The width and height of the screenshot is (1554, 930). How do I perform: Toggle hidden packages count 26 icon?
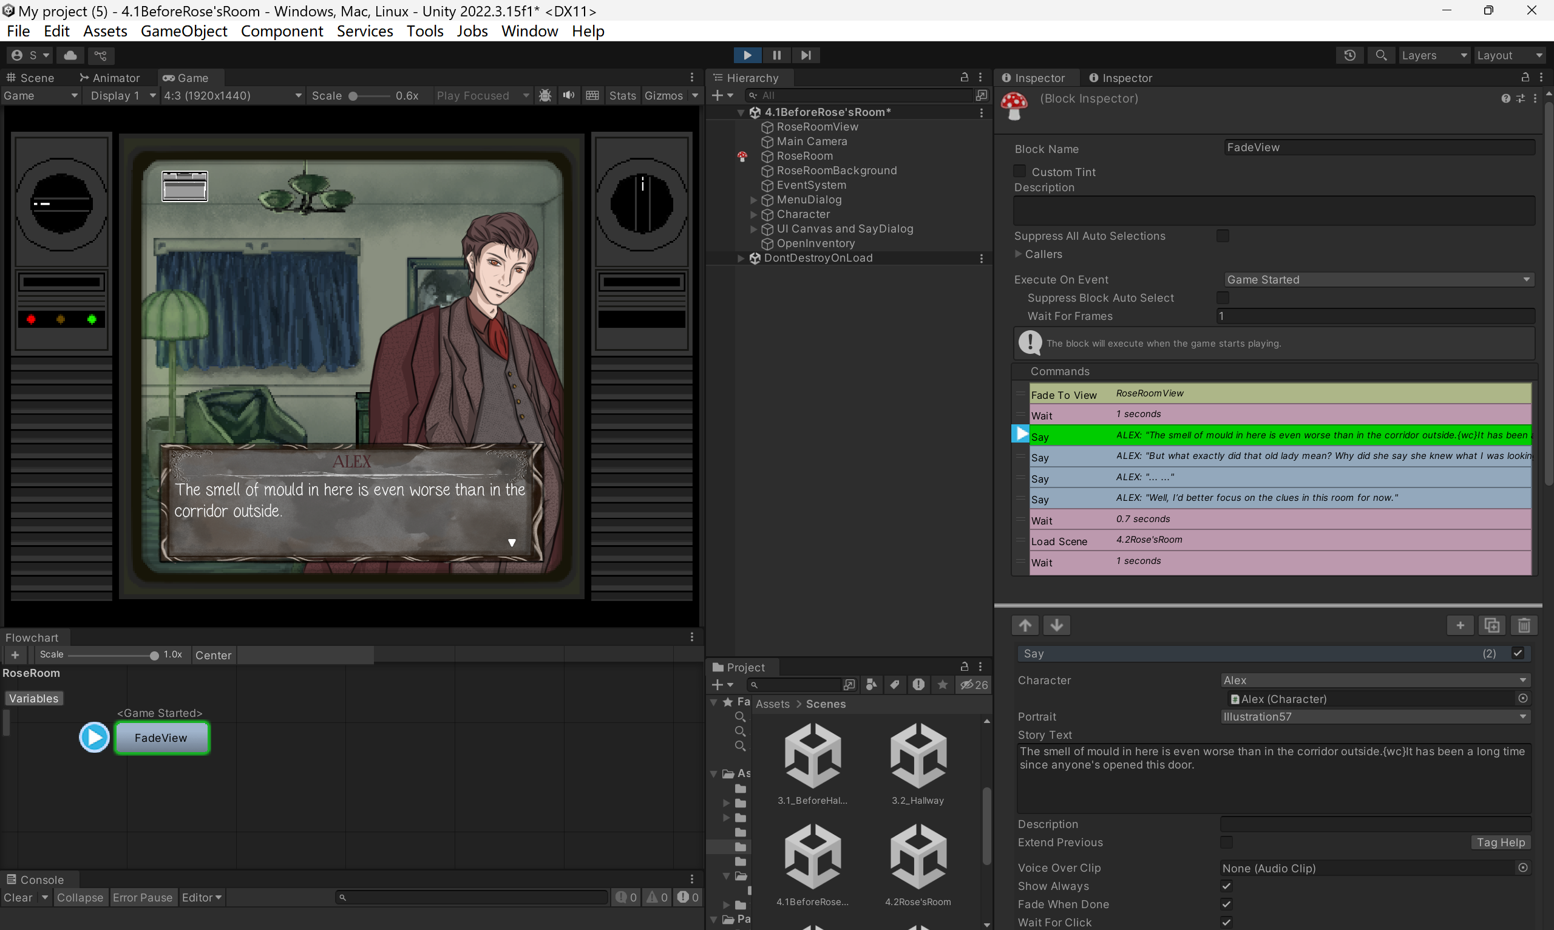tap(974, 685)
